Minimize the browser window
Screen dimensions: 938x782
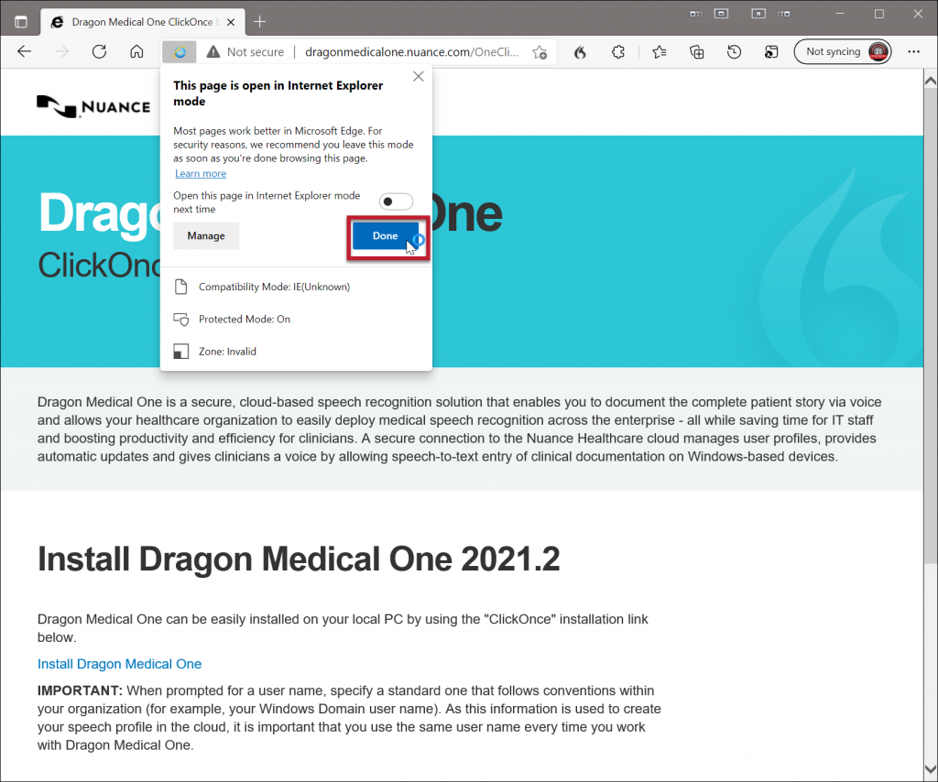tap(840, 14)
